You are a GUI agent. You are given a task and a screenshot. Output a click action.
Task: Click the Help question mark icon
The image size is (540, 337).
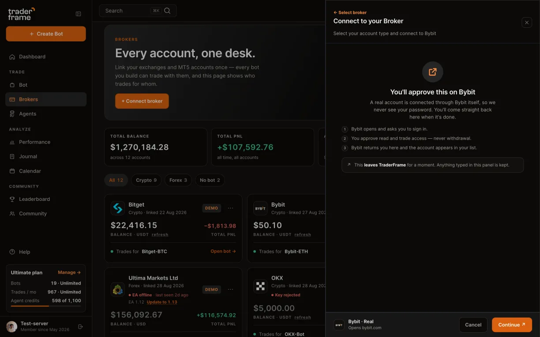12,252
